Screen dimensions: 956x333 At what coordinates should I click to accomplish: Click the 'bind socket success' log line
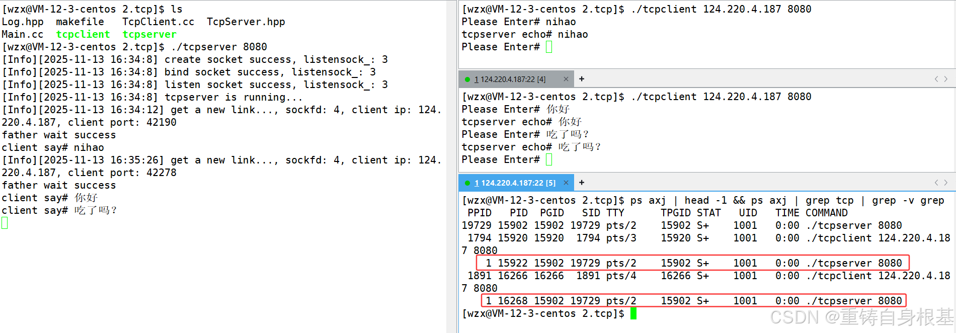tap(189, 72)
